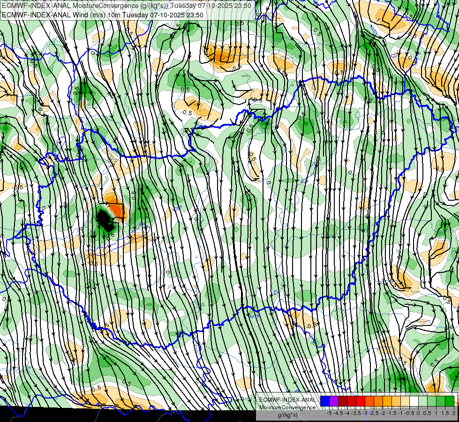Click the palest green swatch between 0 and 0.5
The height and width of the screenshot is (422, 459).
pos(423,401)
